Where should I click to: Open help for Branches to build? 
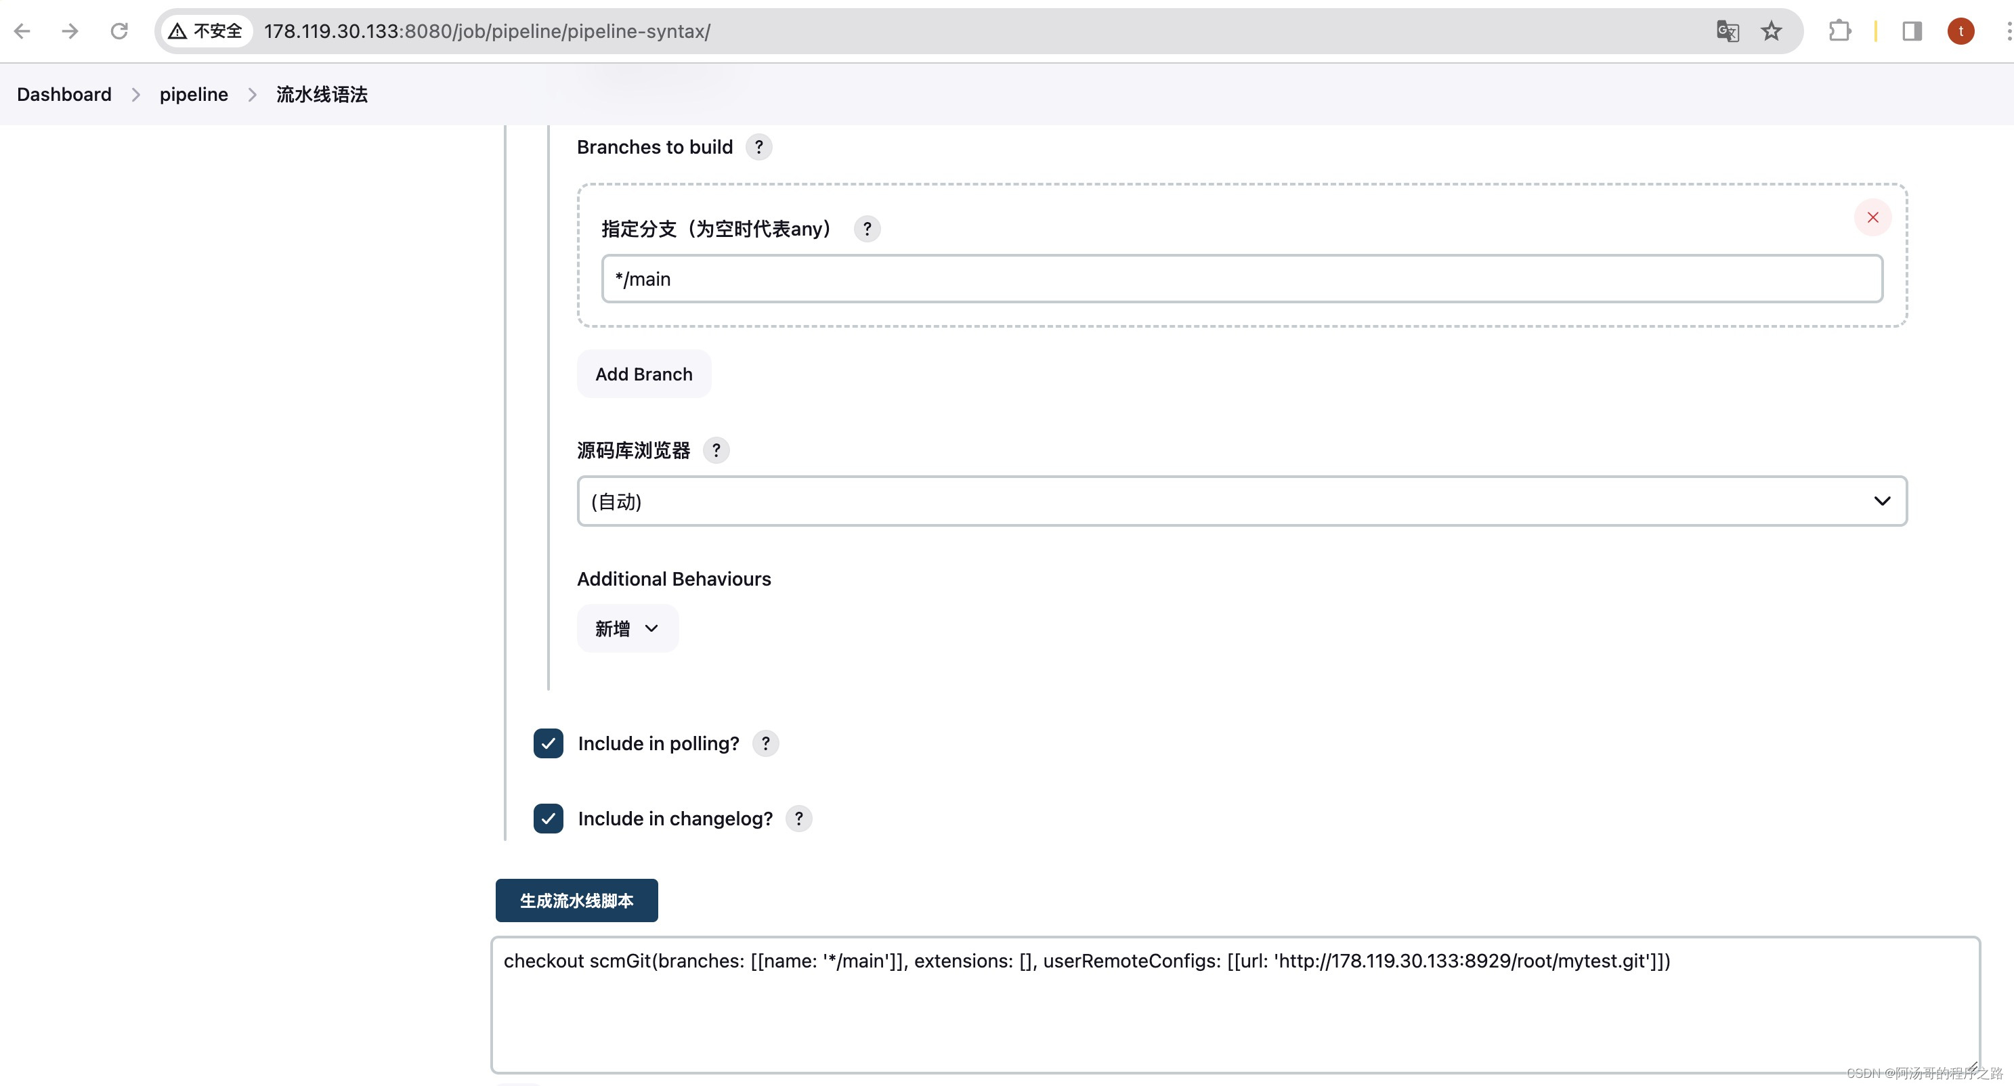coord(758,147)
